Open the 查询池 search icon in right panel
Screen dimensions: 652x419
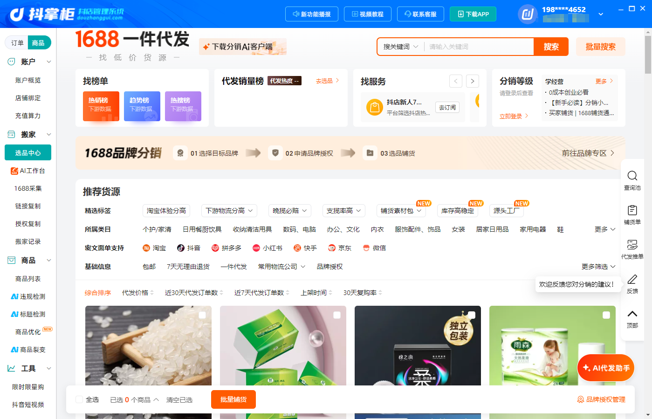[632, 176]
